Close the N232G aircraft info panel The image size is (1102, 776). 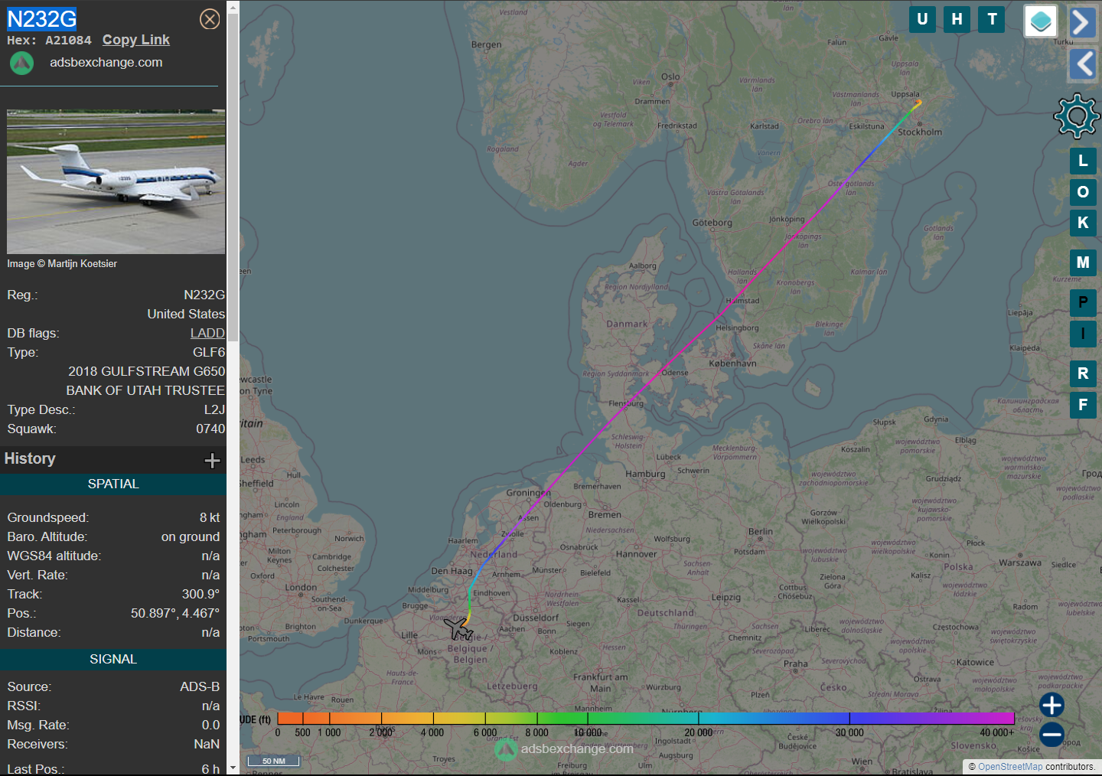(x=210, y=19)
